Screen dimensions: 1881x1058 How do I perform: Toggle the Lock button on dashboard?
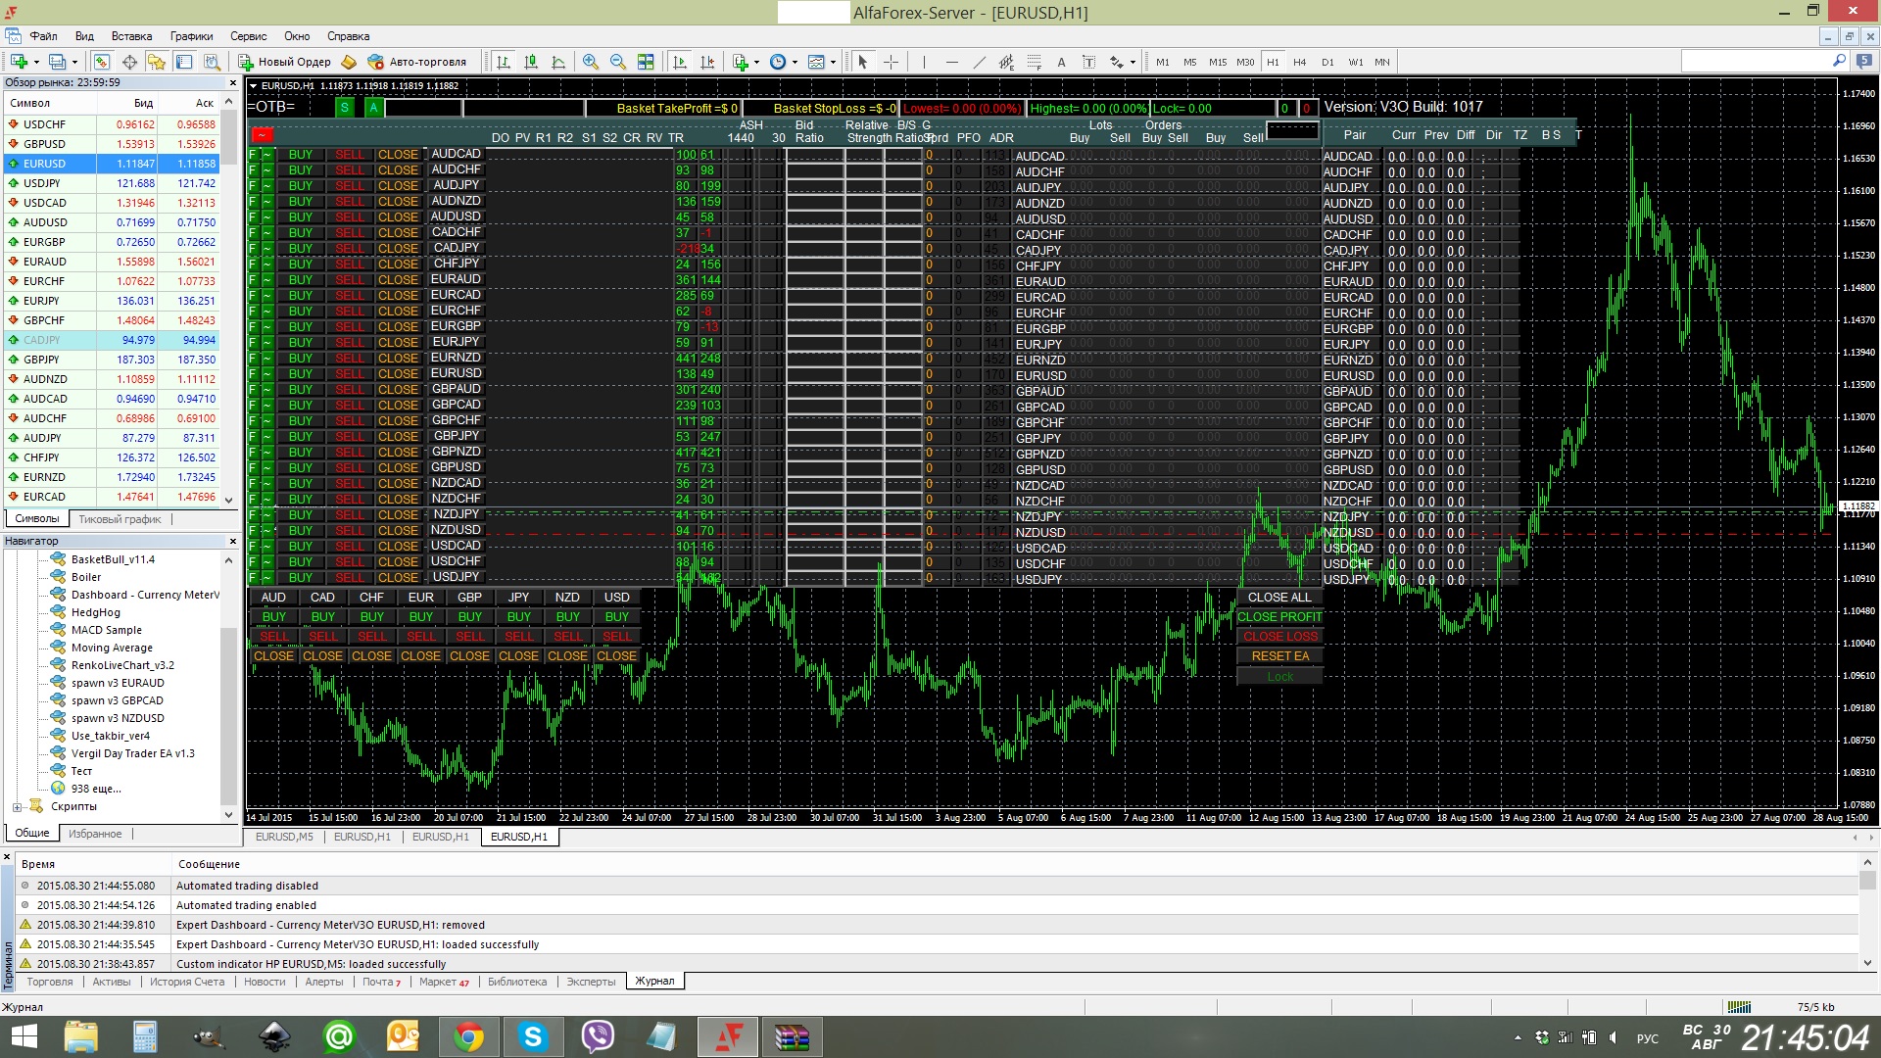click(1279, 676)
